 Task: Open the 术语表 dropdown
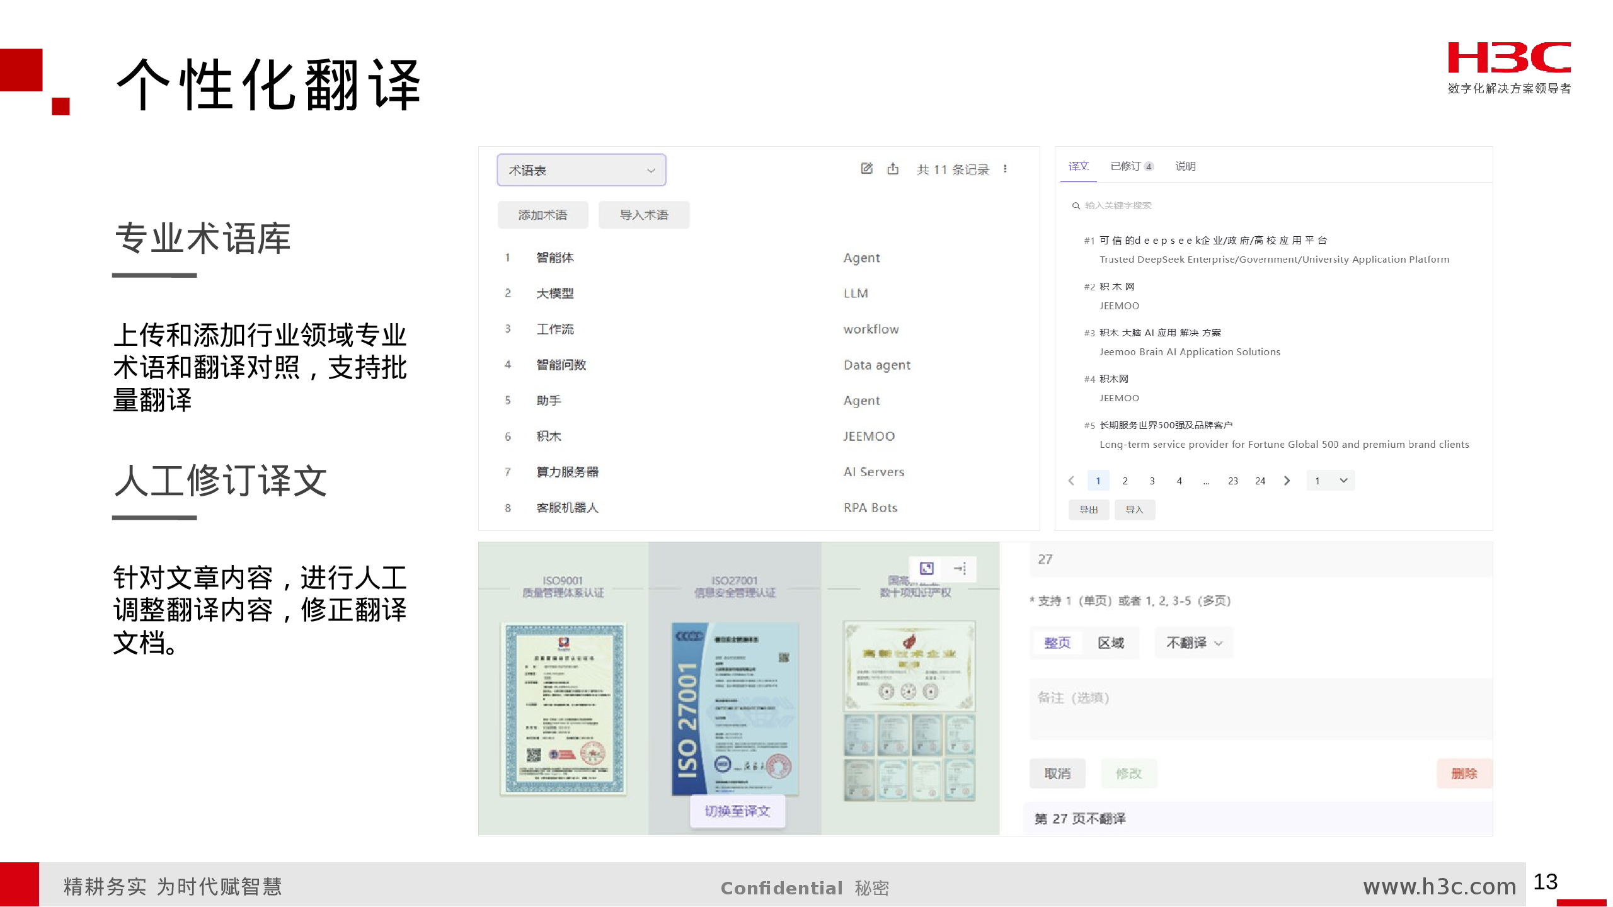click(581, 170)
